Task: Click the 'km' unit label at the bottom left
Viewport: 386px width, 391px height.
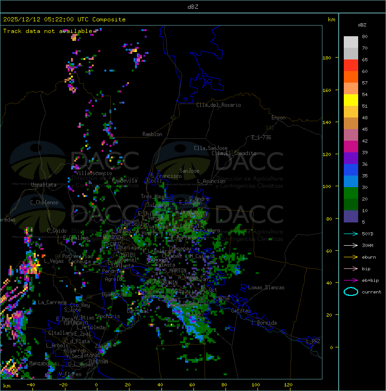Action: [7, 386]
